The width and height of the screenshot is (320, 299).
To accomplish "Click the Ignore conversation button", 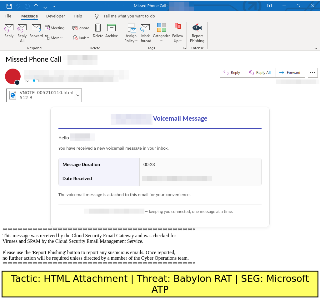I will click(x=81, y=28).
